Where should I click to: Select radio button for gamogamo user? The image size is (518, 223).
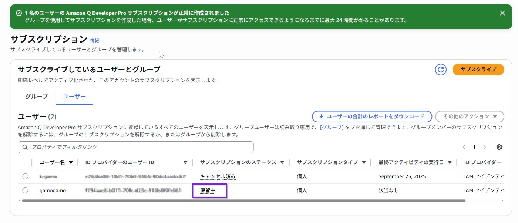pyautogui.click(x=25, y=190)
